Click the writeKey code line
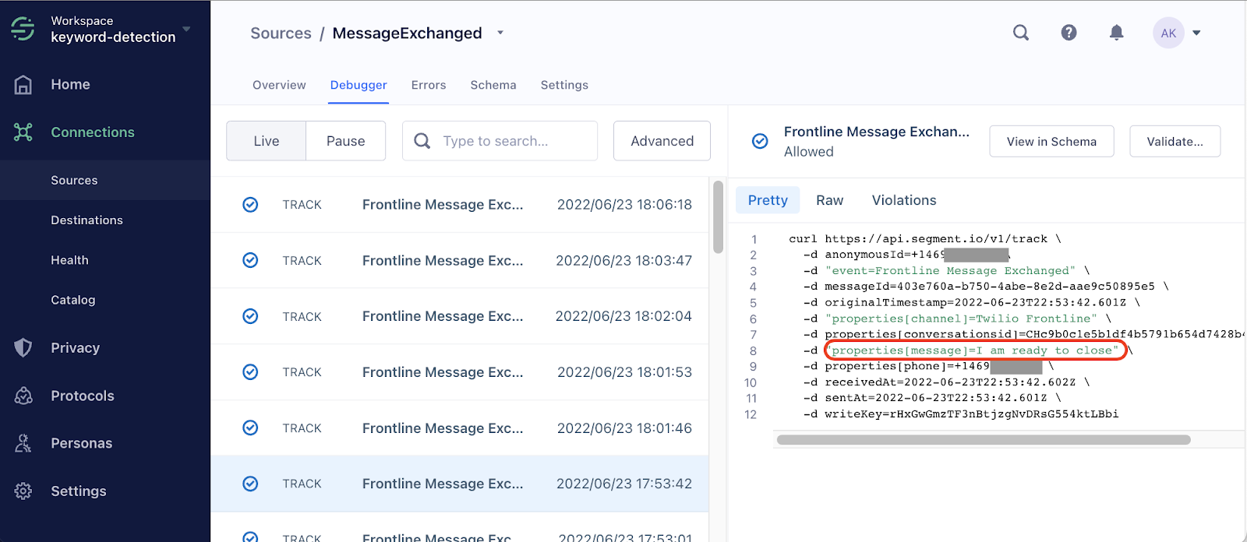1247x542 pixels. click(x=962, y=414)
